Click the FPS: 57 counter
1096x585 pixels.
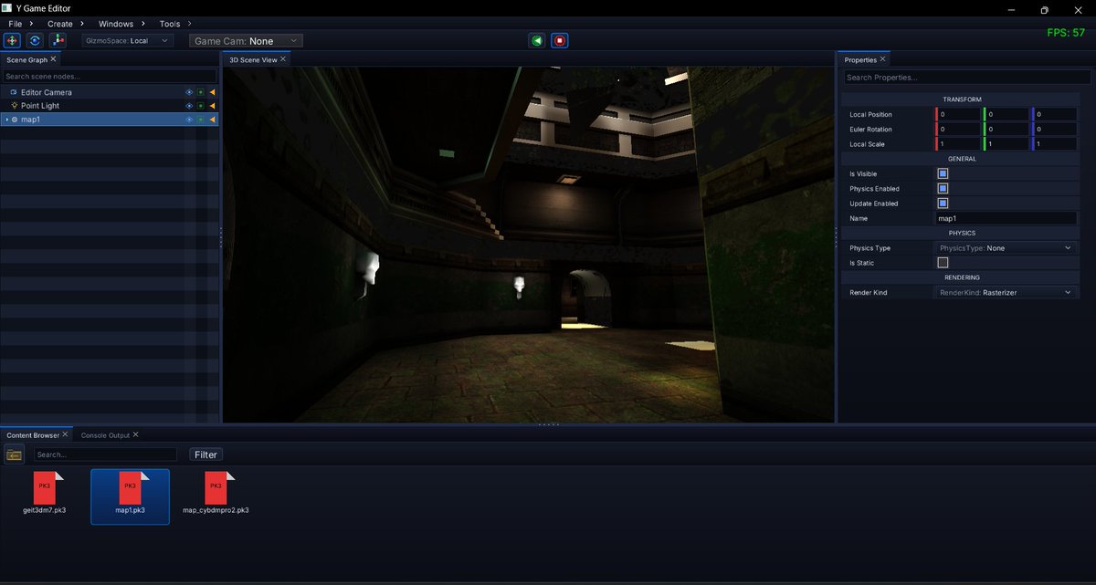(1066, 33)
